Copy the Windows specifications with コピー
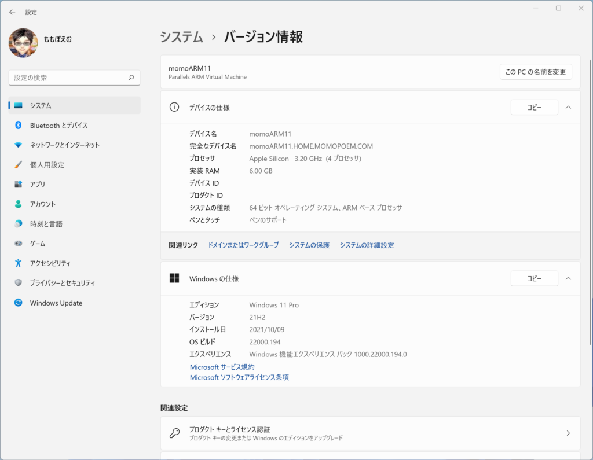Screen dimensions: 593x460 tap(535, 278)
